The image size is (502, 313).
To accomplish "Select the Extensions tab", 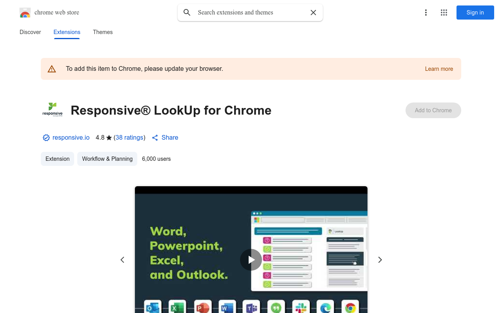I will [67, 32].
